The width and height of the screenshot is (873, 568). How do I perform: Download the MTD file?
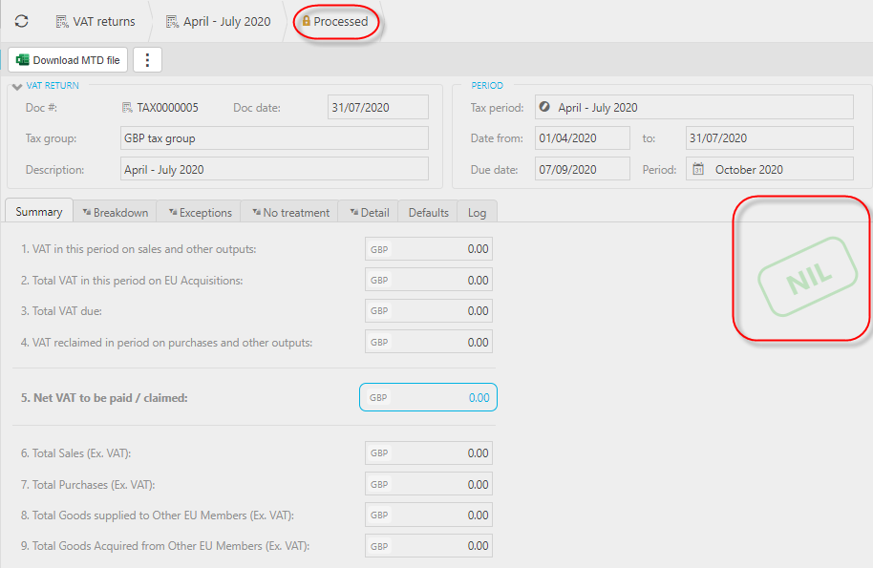[x=68, y=60]
